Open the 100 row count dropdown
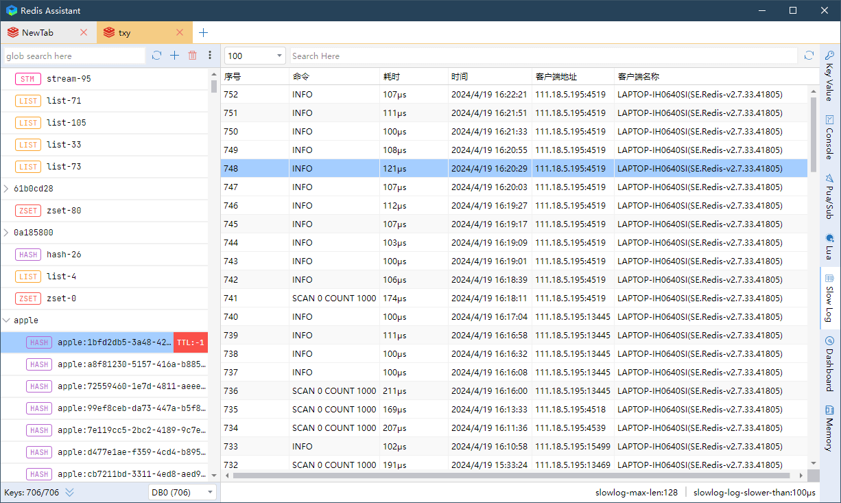 (254, 56)
